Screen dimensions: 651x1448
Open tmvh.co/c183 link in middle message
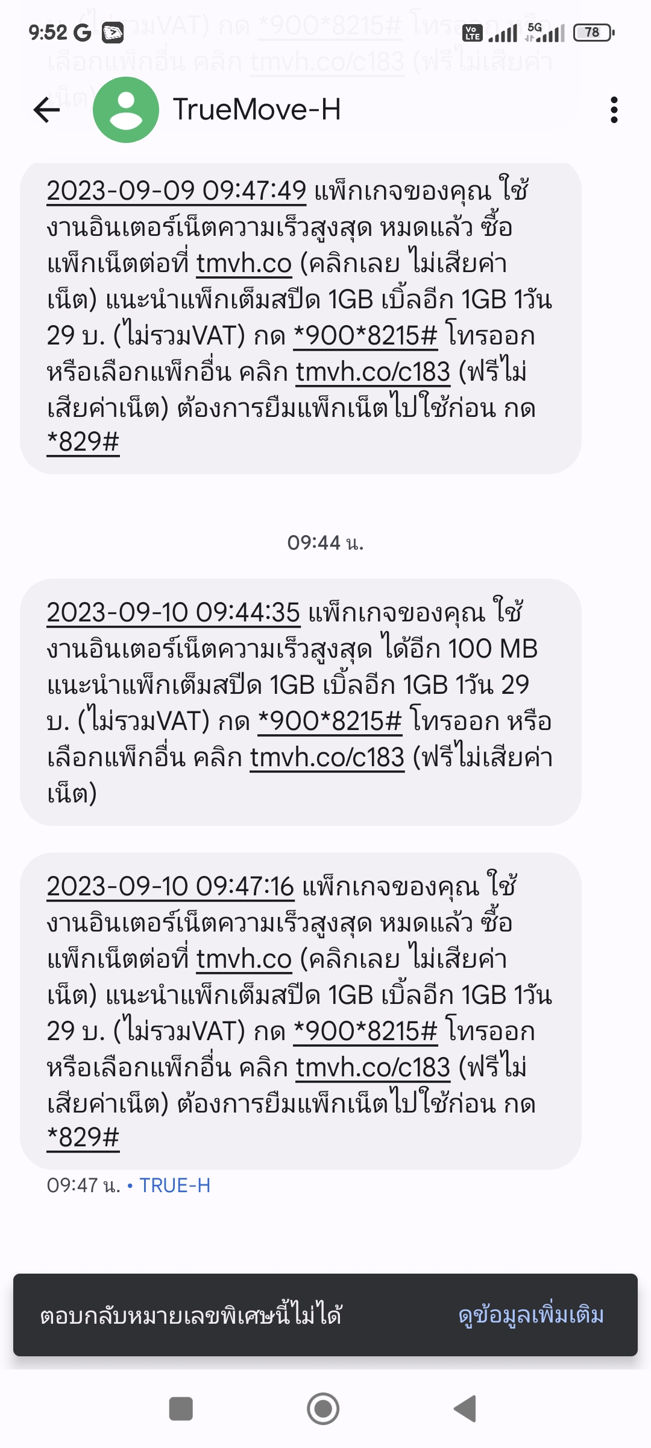[x=327, y=757]
